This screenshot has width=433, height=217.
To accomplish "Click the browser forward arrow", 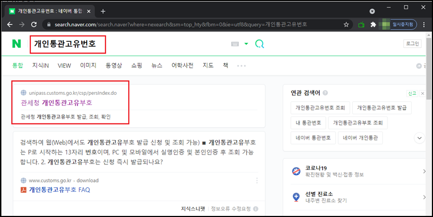I will click(x=22, y=24).
